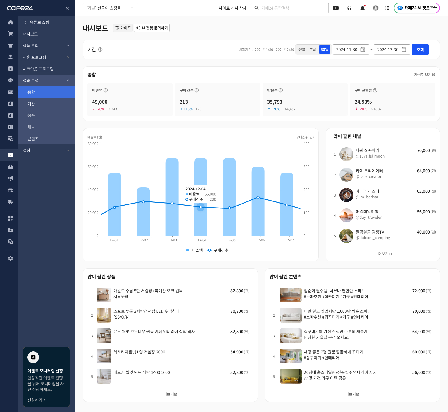The image size is (448, 412).
Task: Click the AI 챗봇 문의하기 button
Action: pyautogui.click(x=152, y=28)
